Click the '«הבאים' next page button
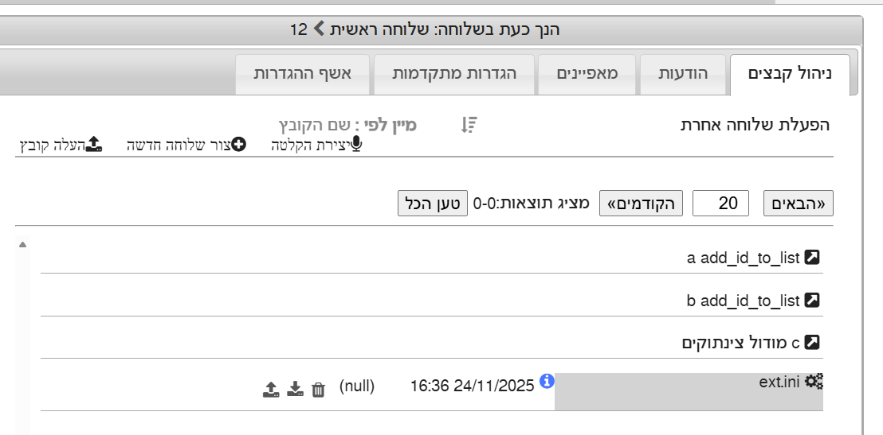883x435 pixels. pyautogui.click(x=799, y=204)
